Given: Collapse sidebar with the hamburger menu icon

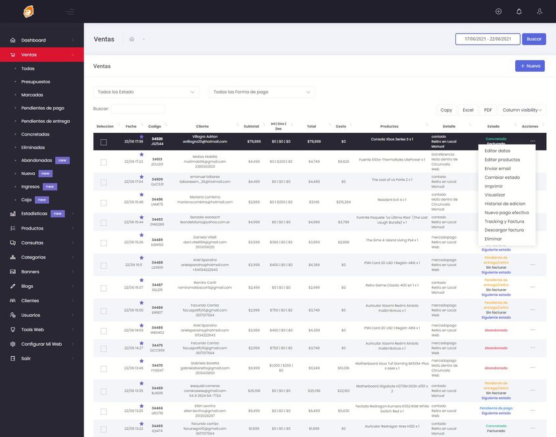Looking at the screenshot, I should 70,12.
